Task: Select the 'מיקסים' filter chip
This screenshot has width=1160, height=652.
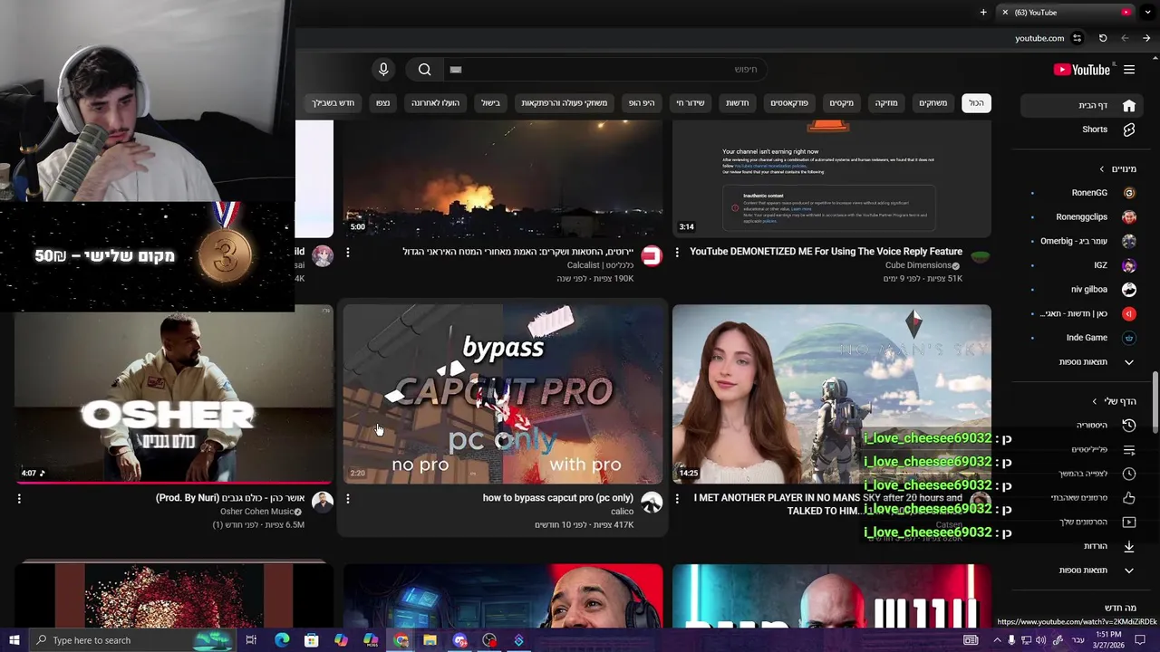Action: point(842,103)
